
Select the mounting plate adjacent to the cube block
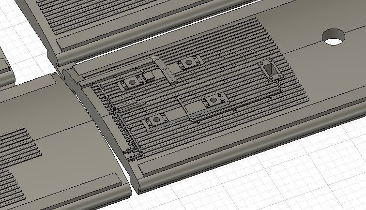tap(131, 82)
